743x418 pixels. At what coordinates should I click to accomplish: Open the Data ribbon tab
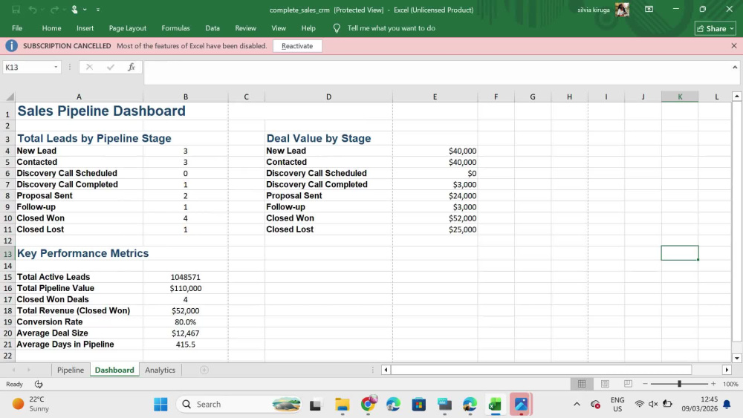(x=212, y=28)
